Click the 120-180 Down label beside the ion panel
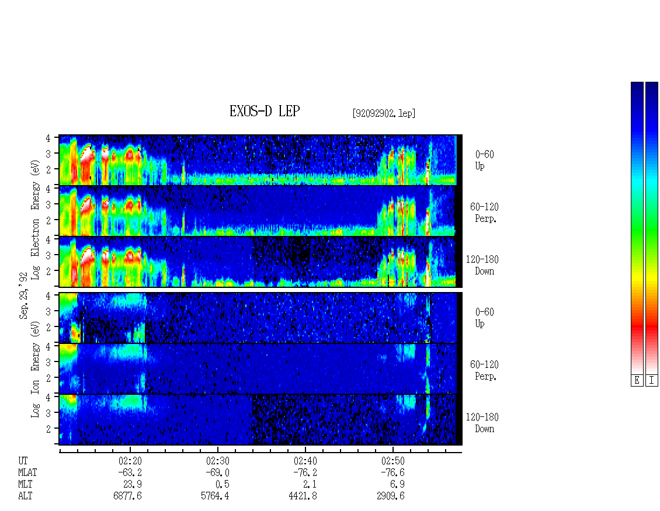This screenshot has height=511, width=660. [x=482, y=423]
